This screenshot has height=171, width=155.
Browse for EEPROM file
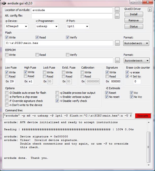[117, 60]
